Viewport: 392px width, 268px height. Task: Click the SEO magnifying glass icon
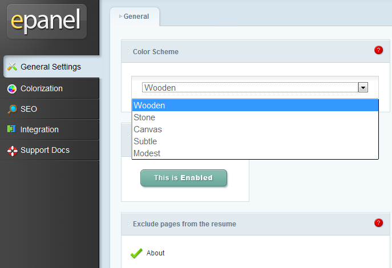(x=12, y=109)
